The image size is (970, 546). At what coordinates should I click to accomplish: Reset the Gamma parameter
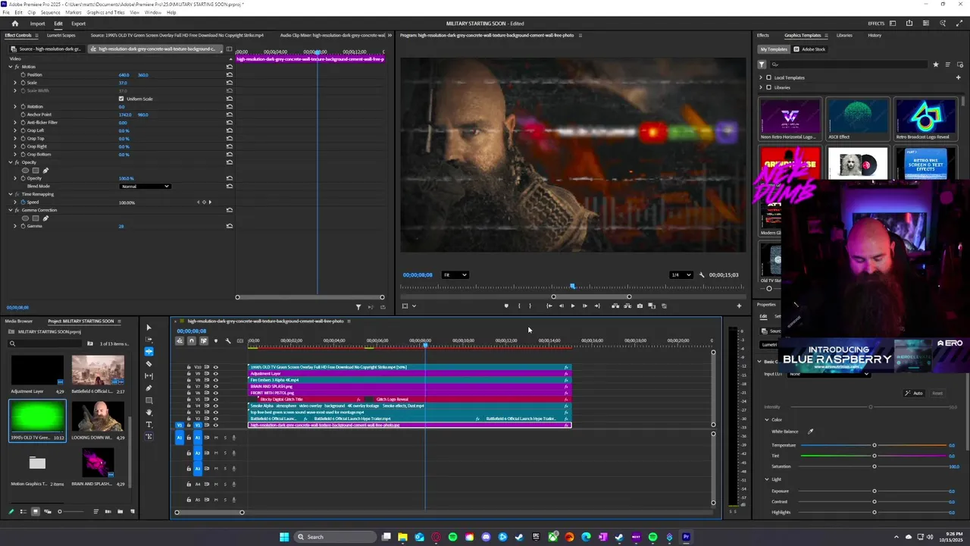tap(229, 226)
